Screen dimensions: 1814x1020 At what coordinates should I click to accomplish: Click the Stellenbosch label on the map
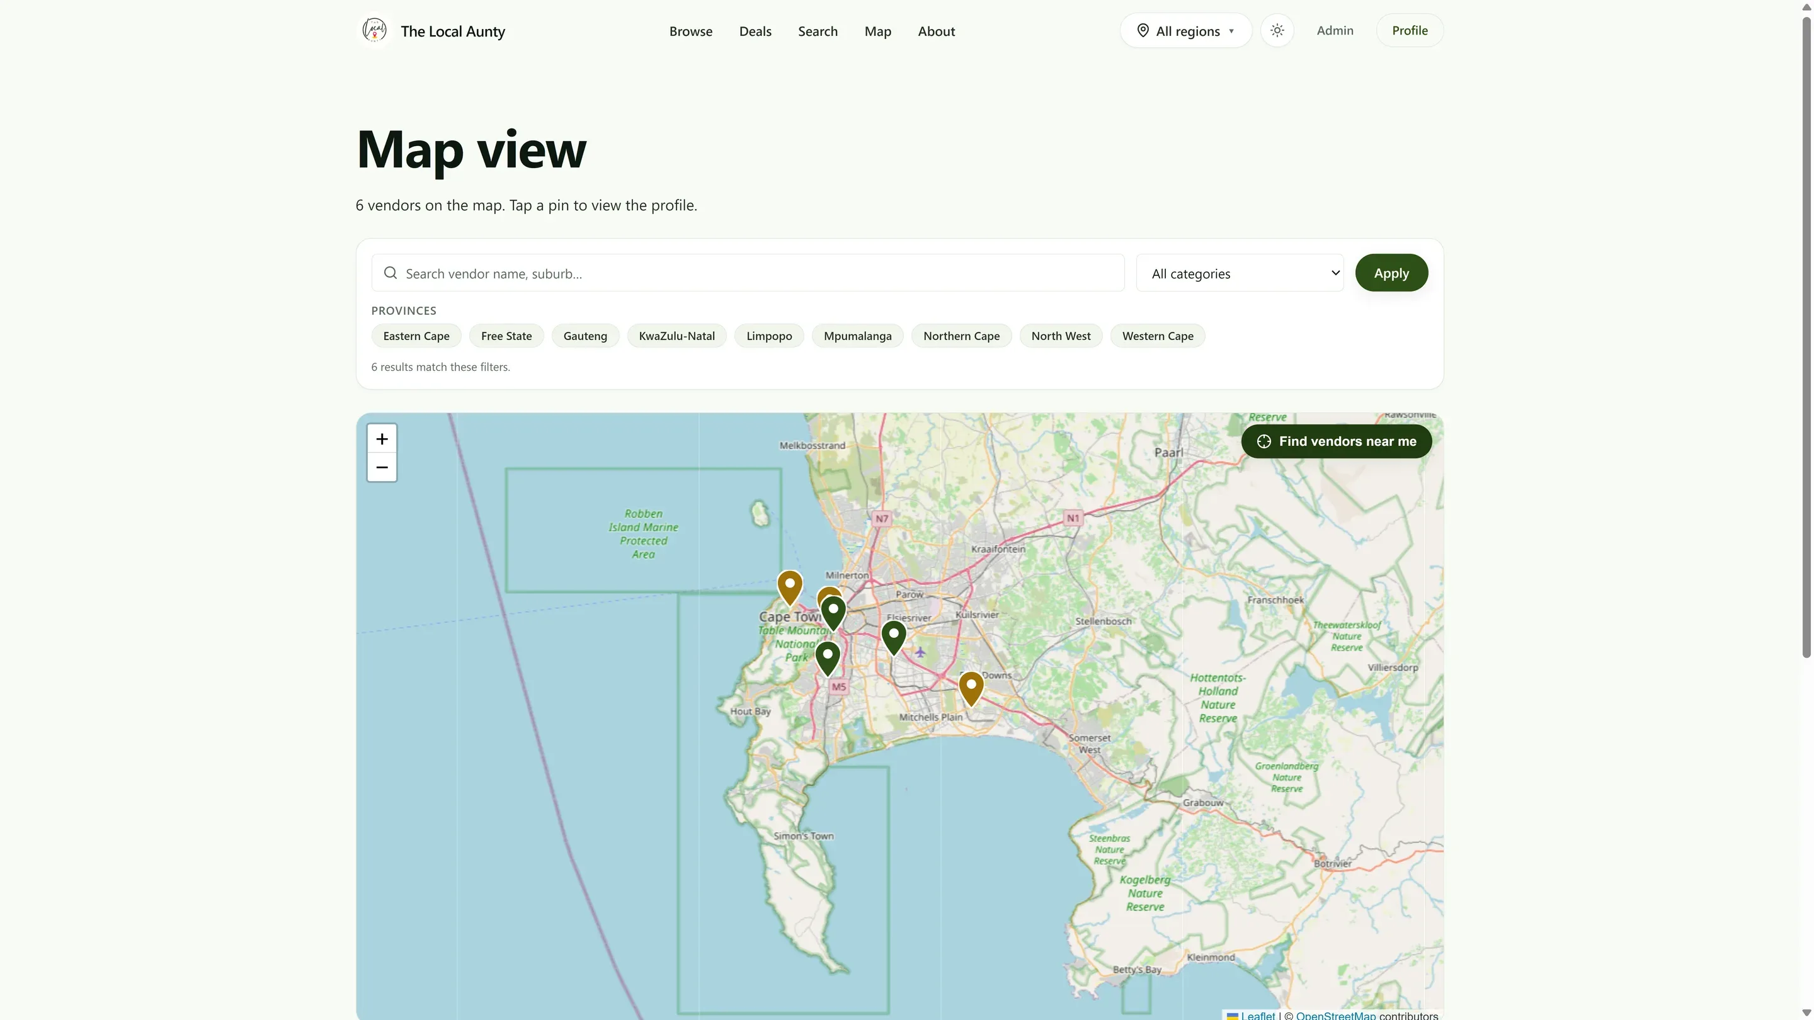pos(1104,621)
